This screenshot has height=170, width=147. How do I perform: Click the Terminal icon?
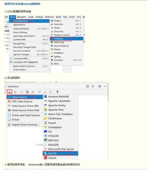coord(52,60)
